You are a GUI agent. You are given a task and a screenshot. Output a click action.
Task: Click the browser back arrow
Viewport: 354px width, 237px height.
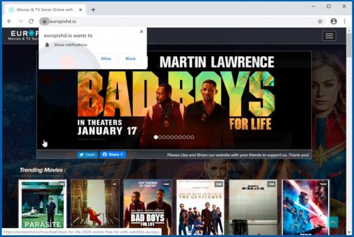tap(9, 21)
